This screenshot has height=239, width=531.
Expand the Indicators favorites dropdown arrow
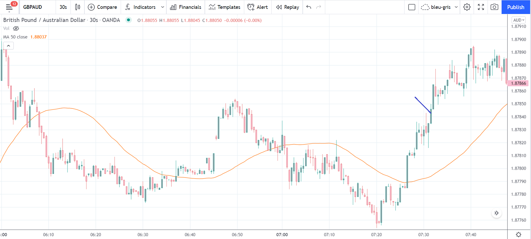[163, 7]
